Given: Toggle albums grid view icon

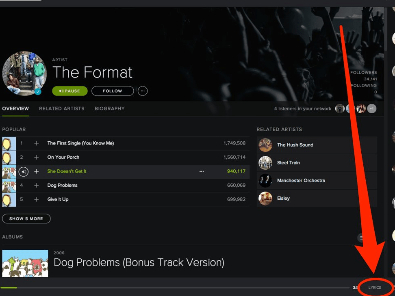Looking at the screenshot, I should pos(361,238).
